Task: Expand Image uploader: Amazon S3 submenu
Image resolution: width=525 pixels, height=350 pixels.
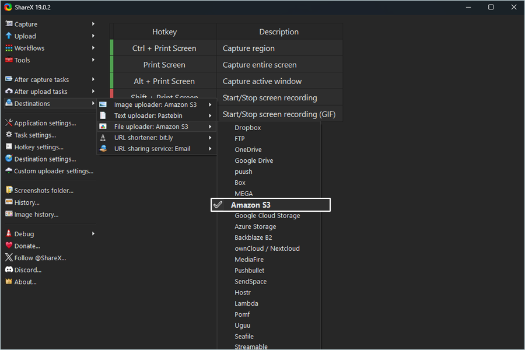Action: 155,105
